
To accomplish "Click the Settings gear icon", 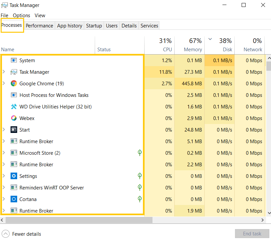I will [x=14, y=176].
